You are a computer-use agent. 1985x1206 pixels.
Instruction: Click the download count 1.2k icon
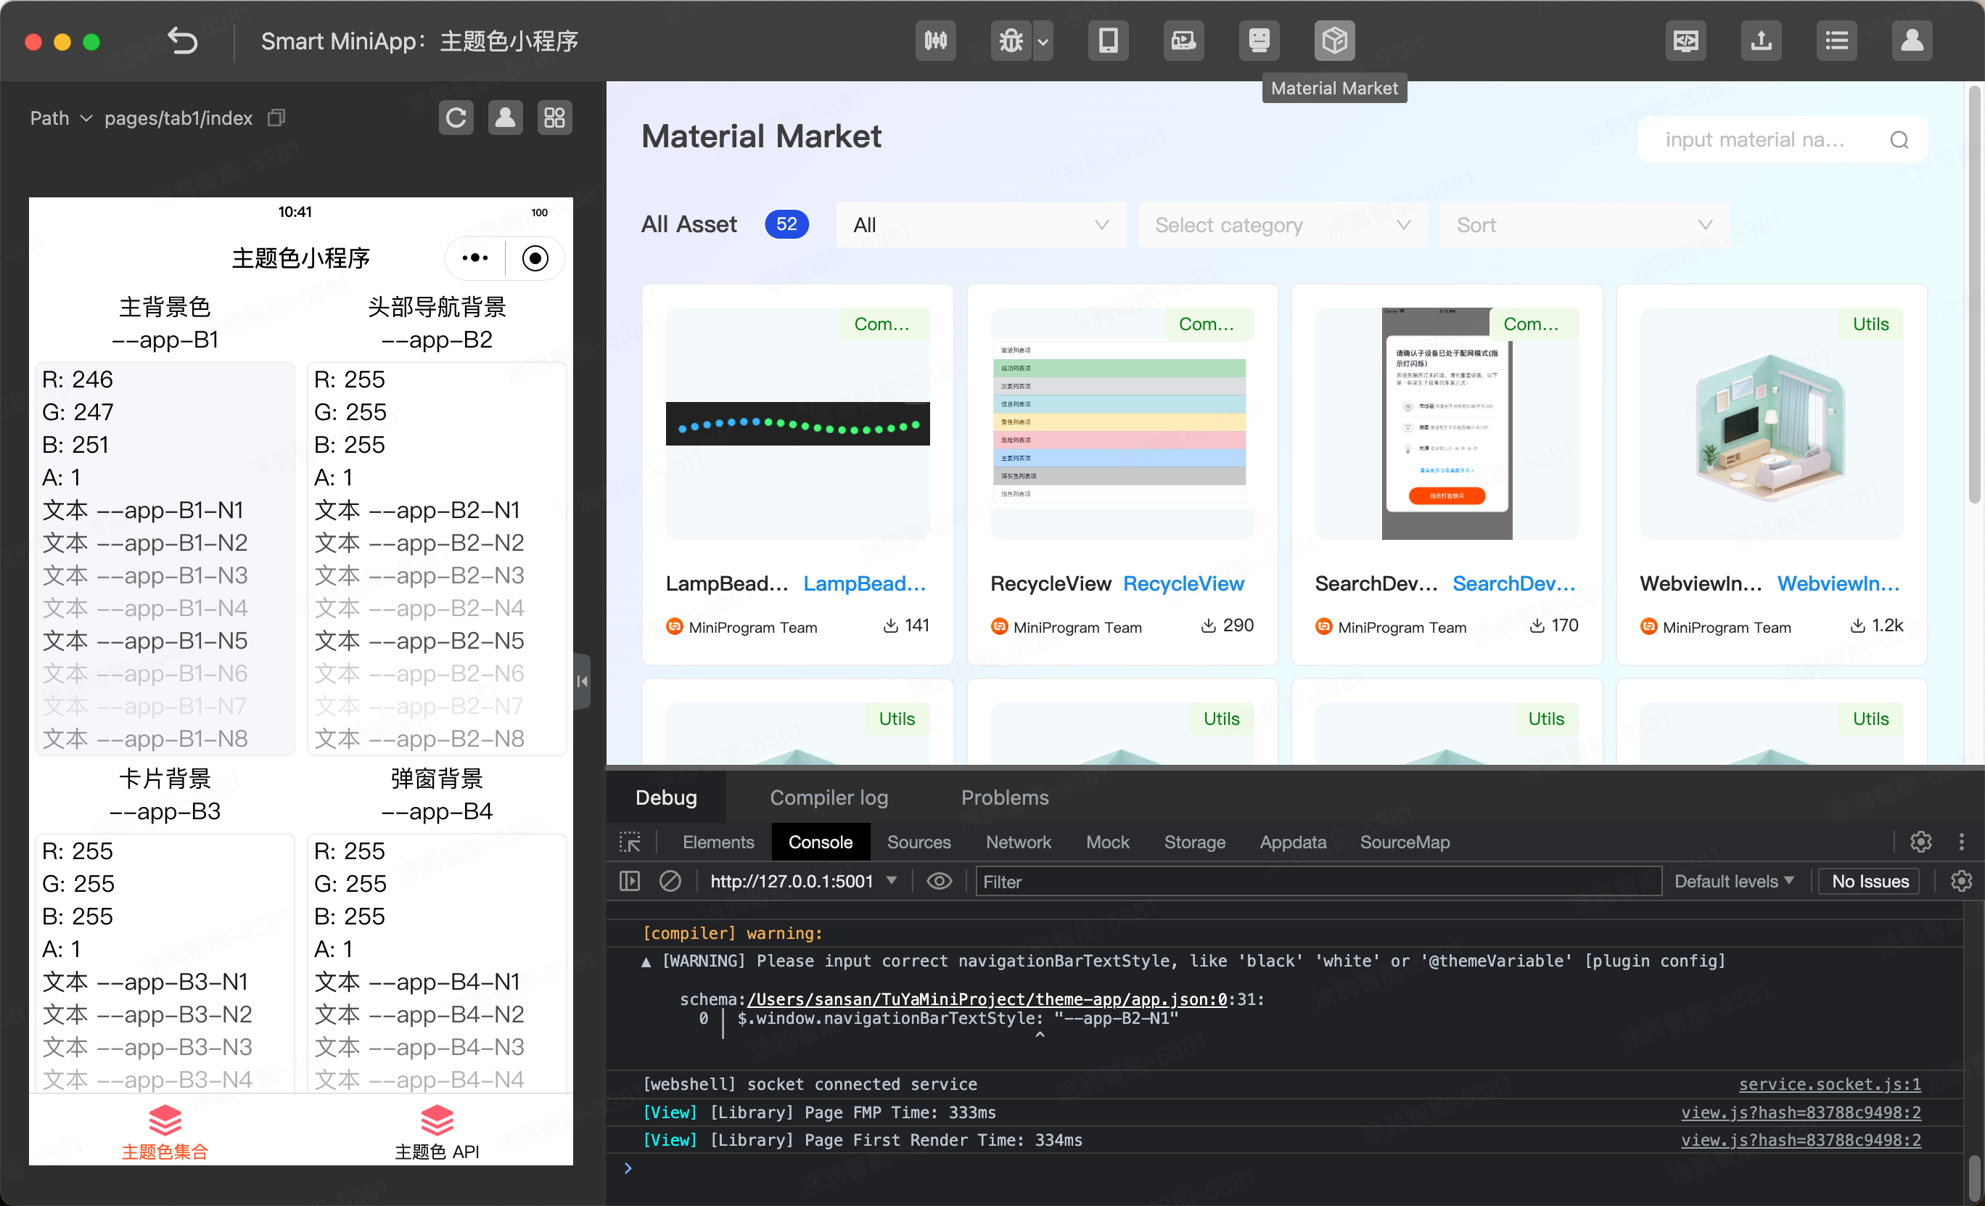pyautogui.click(x=1857, y=626)
